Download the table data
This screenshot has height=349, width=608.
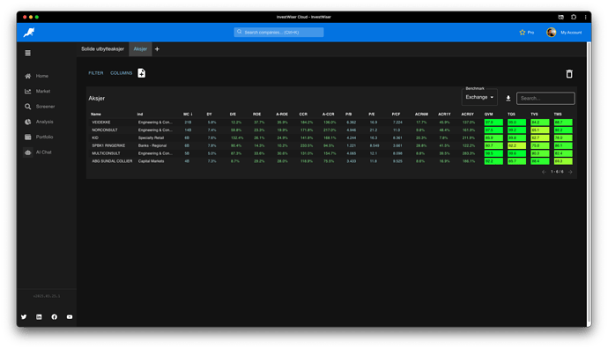coord(508,99)
